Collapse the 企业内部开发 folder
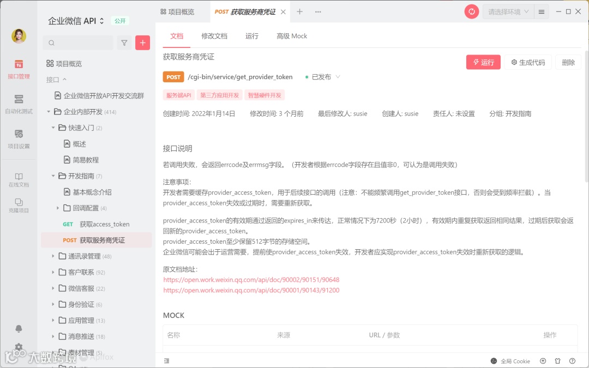The height and width of the screenshot is (368, 589). (x=49, y=112)
